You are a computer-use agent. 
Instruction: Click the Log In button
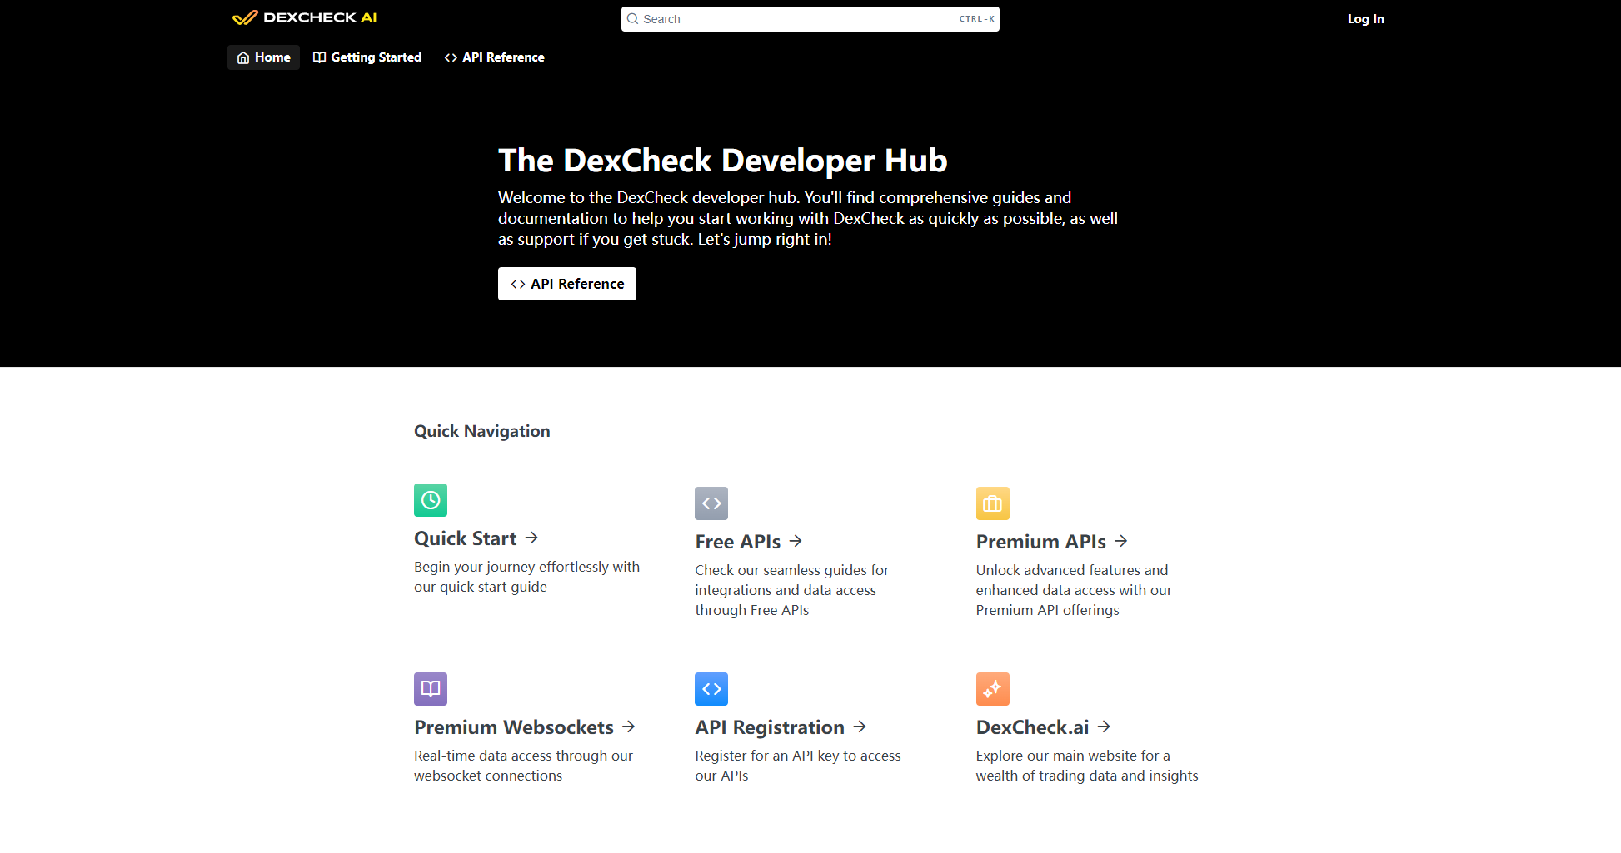1365,18
